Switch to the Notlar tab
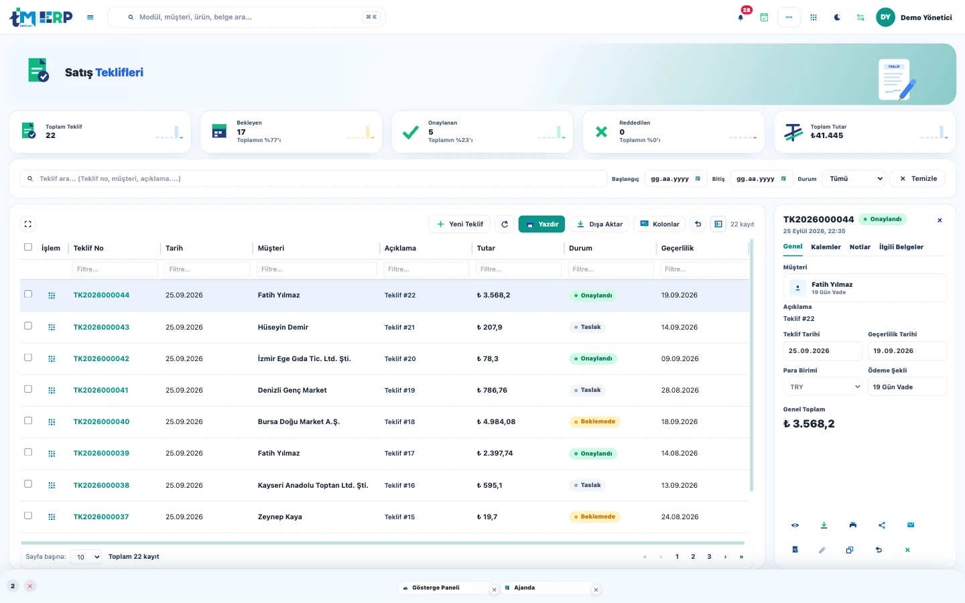 (x=860, y=247)
